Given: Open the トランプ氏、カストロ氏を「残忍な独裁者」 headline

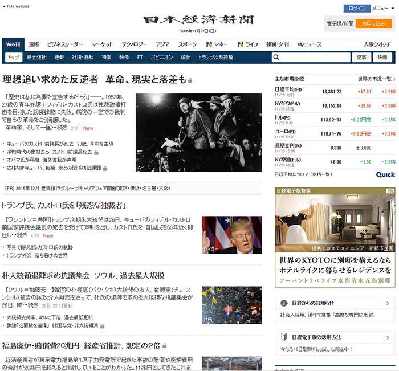Looking at the screenshot, I should pos(64,205).
